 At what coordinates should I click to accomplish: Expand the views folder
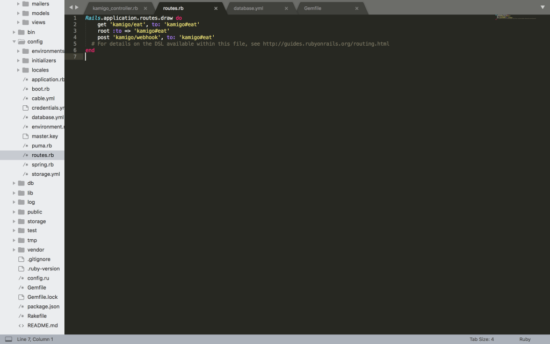18,23
